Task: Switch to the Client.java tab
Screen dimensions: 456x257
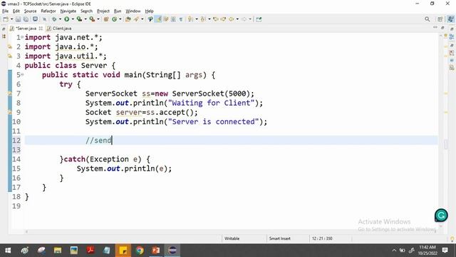Action: (59, 29)
